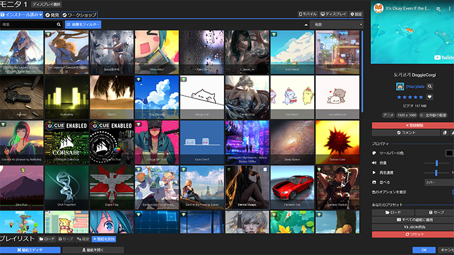Select the Fantastic Car wallpaper thumbnail
This screenshot has width=454, height=255.
pyautogui.click(x=292, y=187)
